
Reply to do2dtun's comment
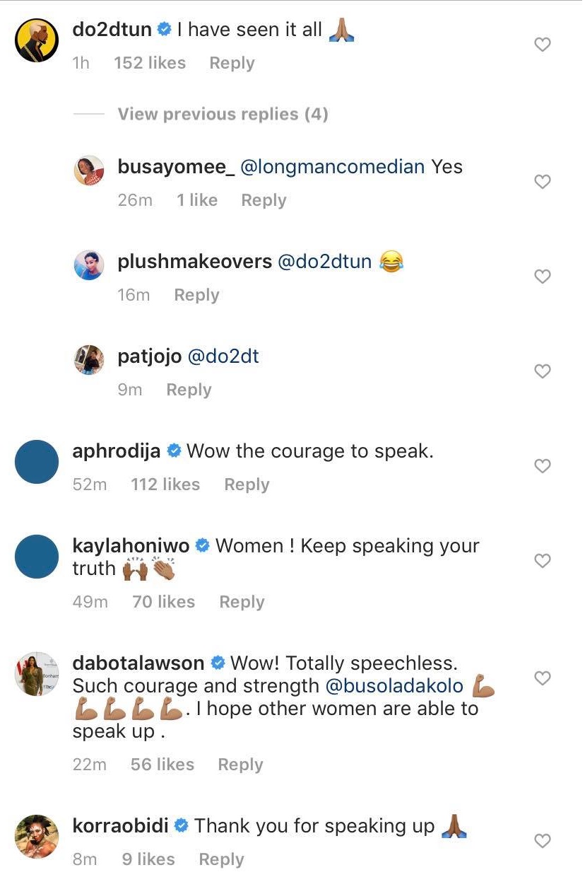[x=232, y=63]
